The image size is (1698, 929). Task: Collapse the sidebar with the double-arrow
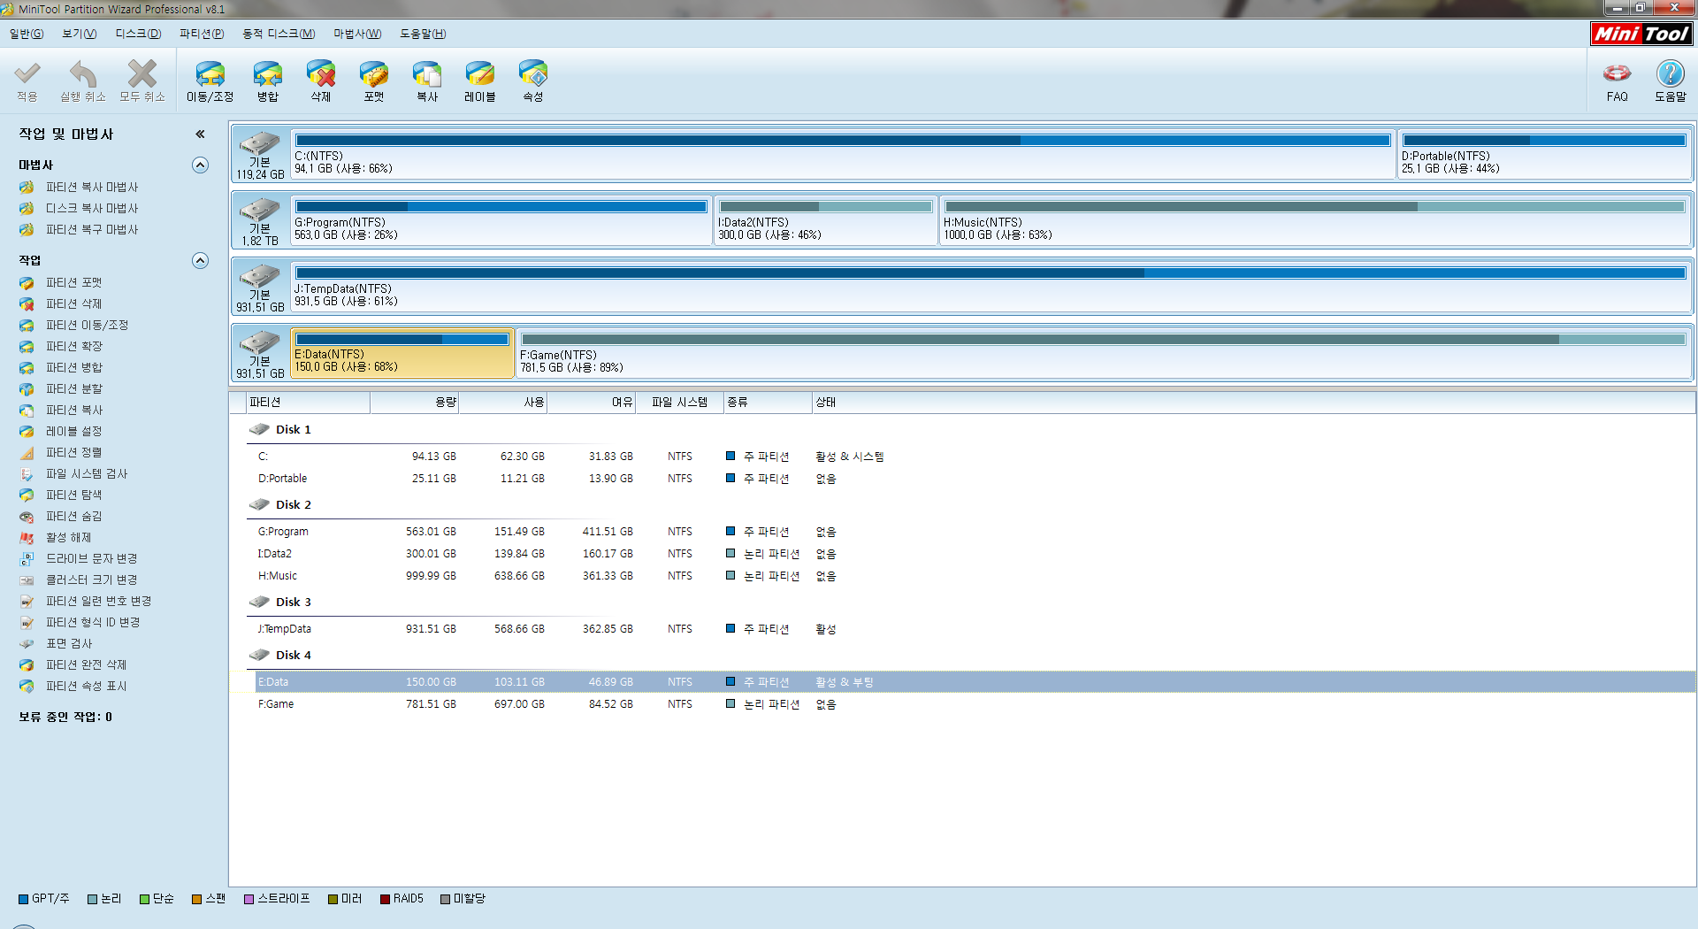coord(200,134)
